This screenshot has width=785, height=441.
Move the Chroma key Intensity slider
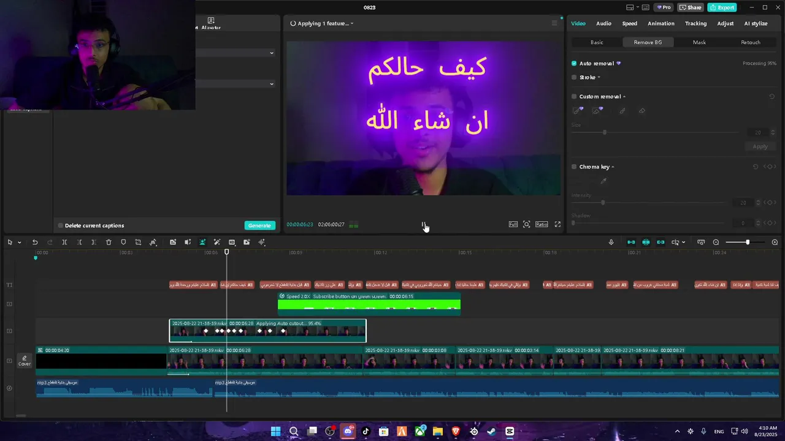(x=603, y=203)
